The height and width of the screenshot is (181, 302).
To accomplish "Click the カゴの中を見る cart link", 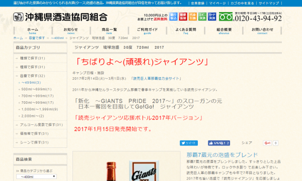I will (242, 3).
